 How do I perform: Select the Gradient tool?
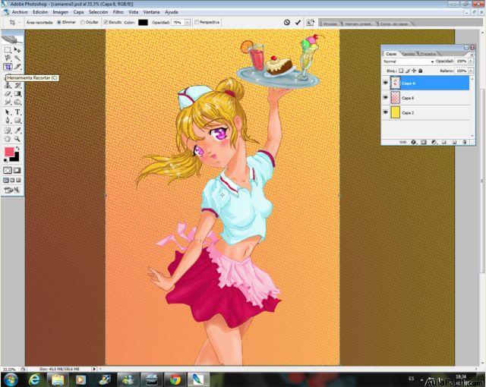tap(17, 93)
